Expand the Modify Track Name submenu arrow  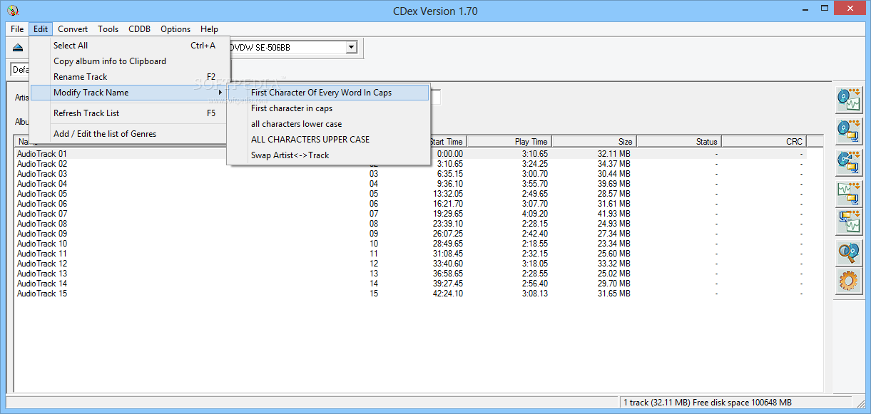(220, 93)
